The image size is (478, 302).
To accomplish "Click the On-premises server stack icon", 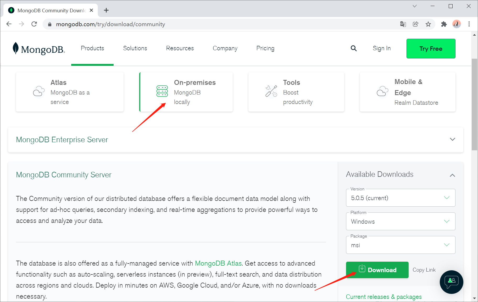I will tap(162, 91).
